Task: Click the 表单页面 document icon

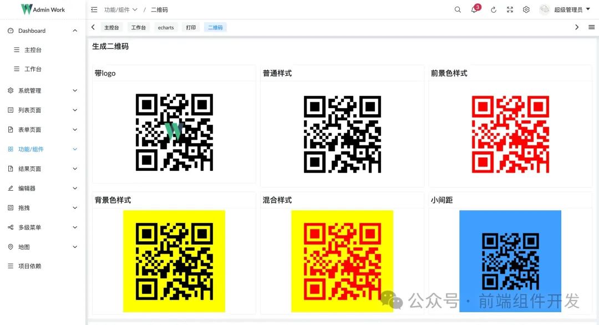Action: click(x=11, y=129)
